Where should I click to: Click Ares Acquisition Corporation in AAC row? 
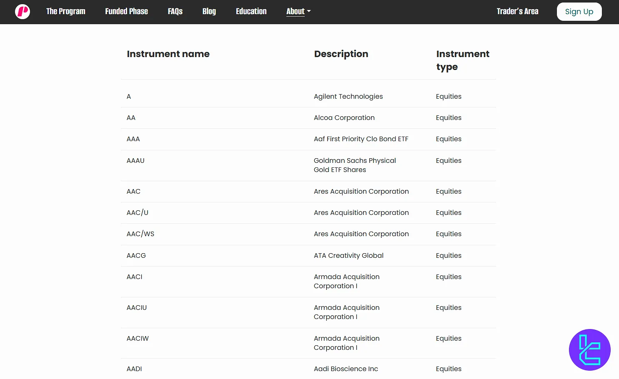tap(361, 192)
